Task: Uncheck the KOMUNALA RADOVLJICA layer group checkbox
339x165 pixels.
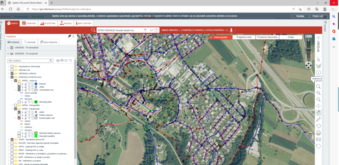Action: click(x=12, y=77)
